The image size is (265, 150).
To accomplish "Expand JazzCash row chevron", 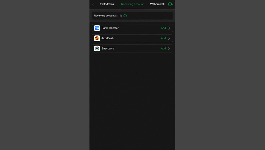I will click(169, 38).
